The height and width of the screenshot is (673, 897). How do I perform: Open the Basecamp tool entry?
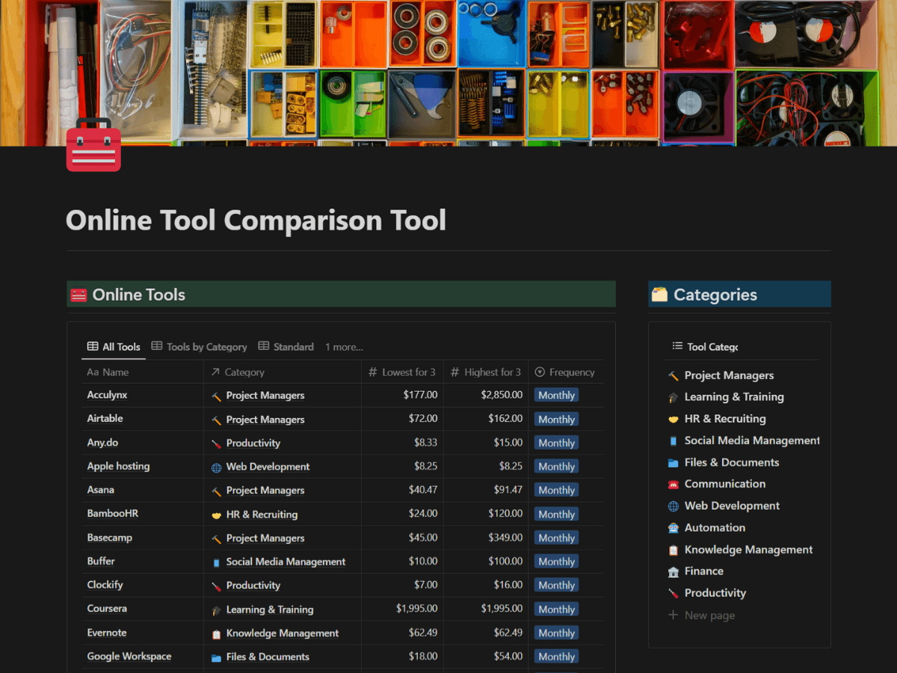coord(109,538)
